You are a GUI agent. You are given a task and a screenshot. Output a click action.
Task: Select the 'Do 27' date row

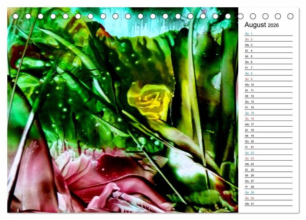269,181
